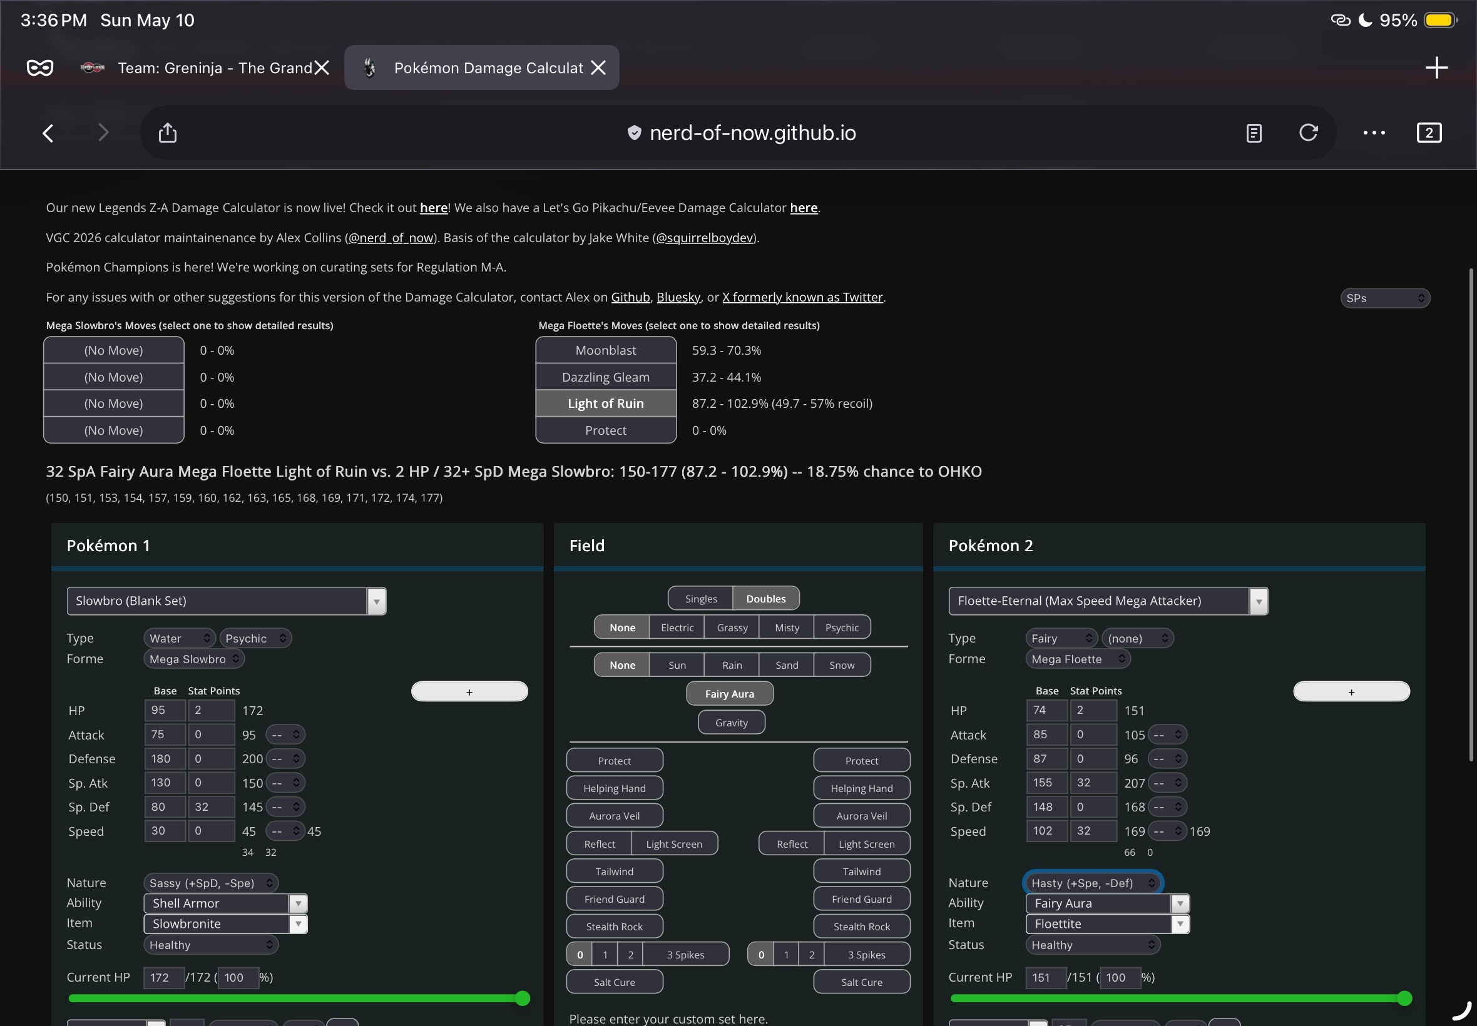This screenshot has height=1026, width=1477.
Task: Toggle Pokémon 2 side Helping Hand
Action: [862, 788]
